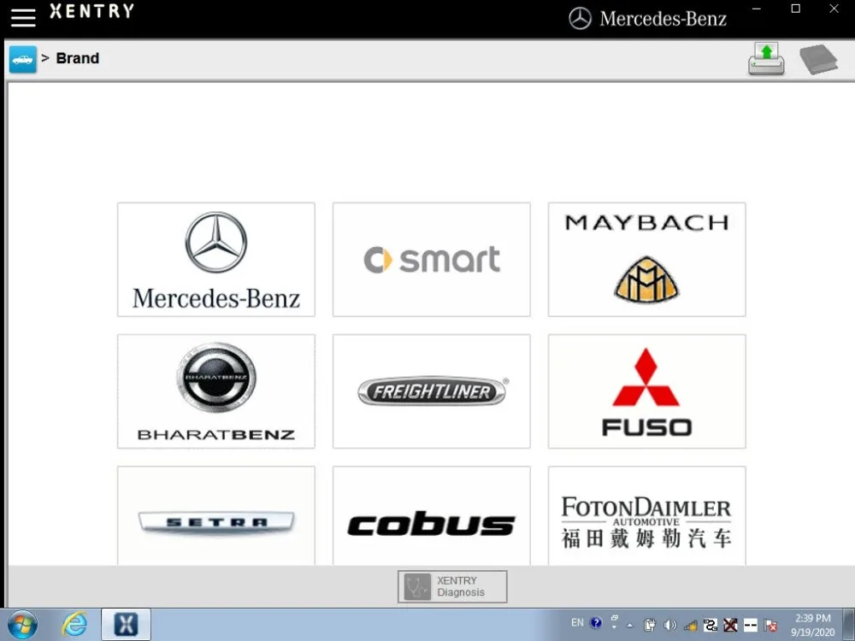Click the EN language indicator
Image resolution: width=855 pixels, height=641 pixels.
(x=577, y=623)
